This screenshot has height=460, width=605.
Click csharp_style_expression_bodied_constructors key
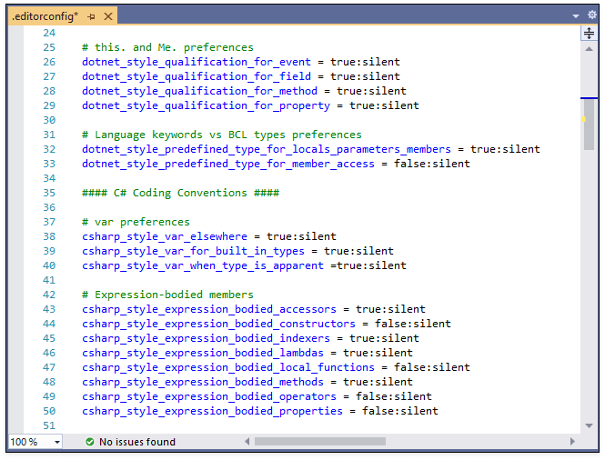click(x=218, y=325)
